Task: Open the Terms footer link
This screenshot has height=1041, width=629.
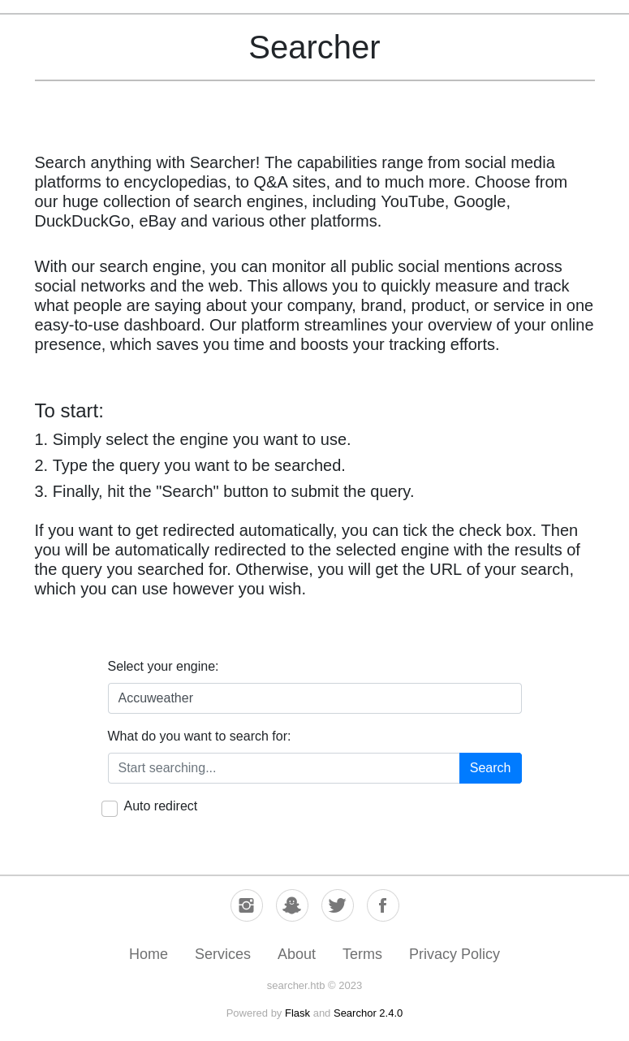Action: pyautogui.click(x=362, y=954)
